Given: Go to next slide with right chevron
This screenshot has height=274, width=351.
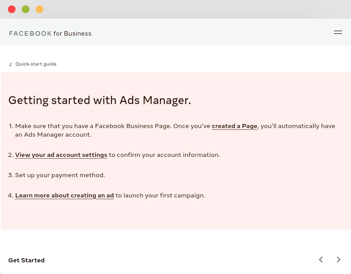Looking at the screenshot, I should pyautogui.click(x=339, y=260).
